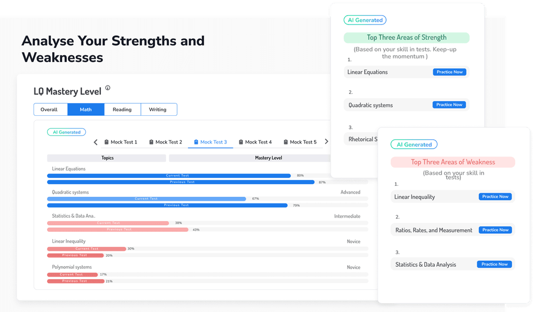Select the Writing tab

pos(159,110)
